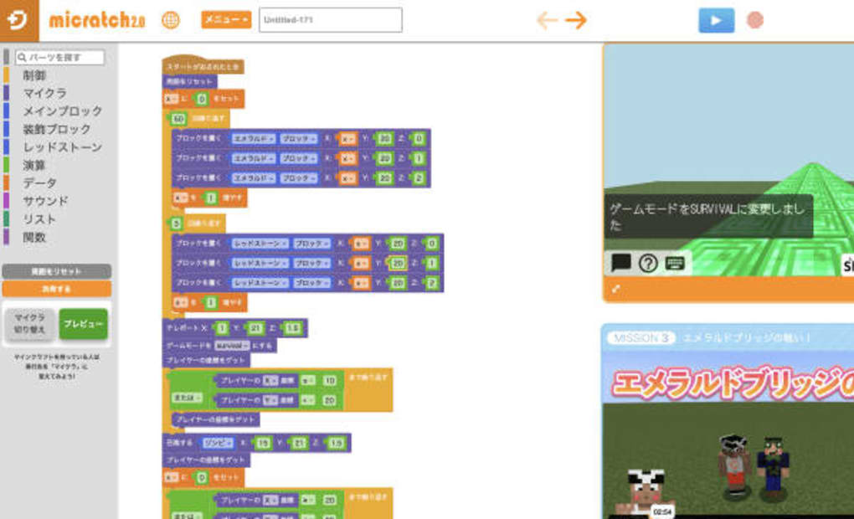
Task: Open the ゾンビ mob dropdown in block
Action: 218,443
